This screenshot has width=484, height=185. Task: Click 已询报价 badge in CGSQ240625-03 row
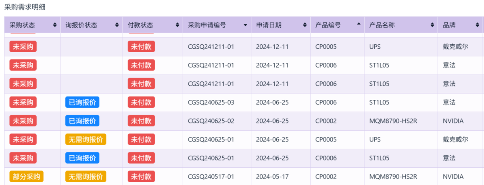82,103
